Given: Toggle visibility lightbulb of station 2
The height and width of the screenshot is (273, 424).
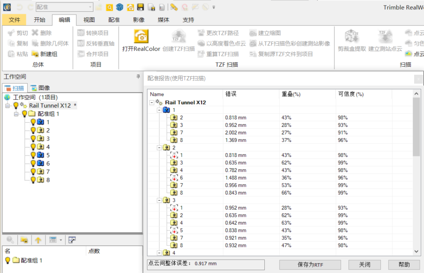Looking at the screenshot, I should pos(33,131).
